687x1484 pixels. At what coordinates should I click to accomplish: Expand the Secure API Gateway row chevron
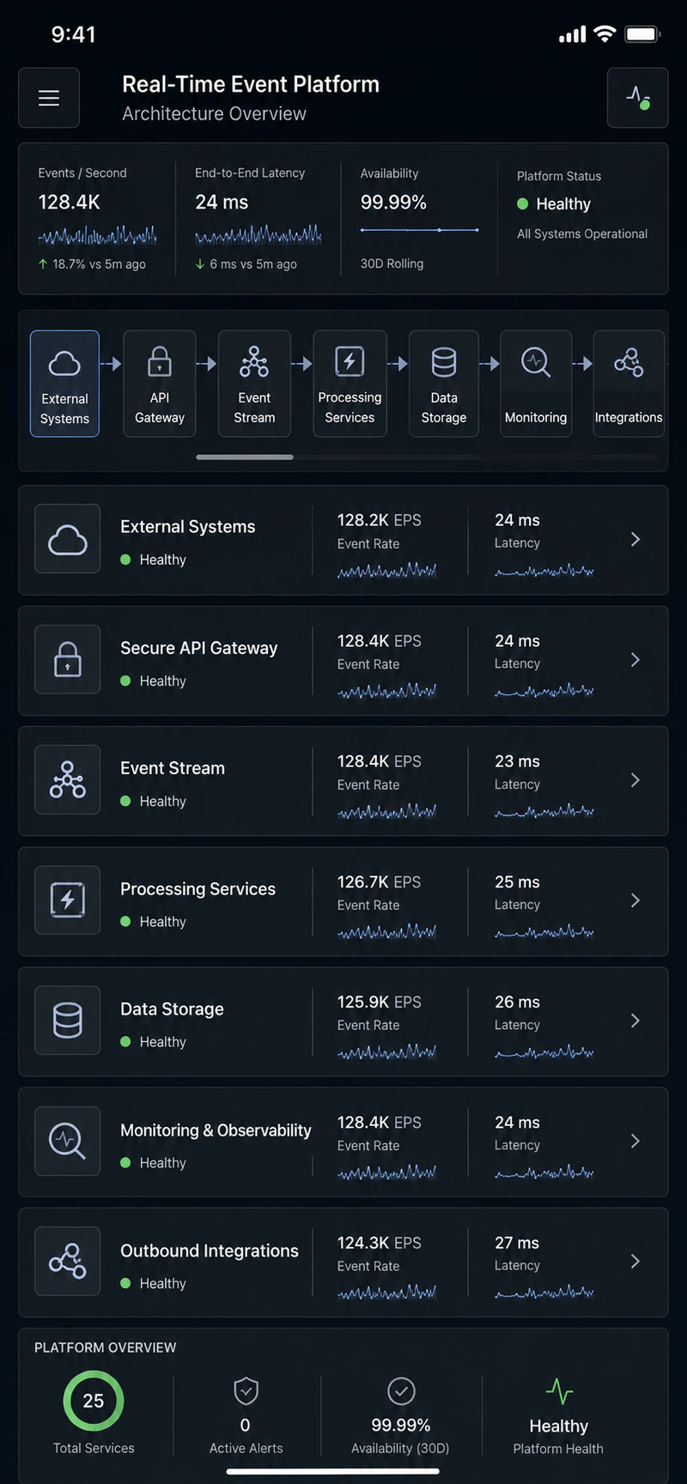pyautogui.click(x=635, y=659)
